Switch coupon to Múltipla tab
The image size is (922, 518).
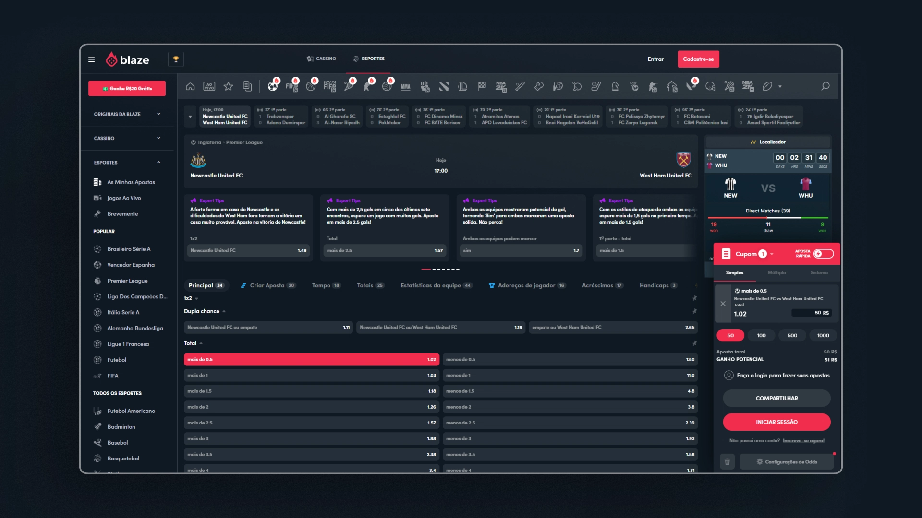pyautogui.click(x=776, y=273)
